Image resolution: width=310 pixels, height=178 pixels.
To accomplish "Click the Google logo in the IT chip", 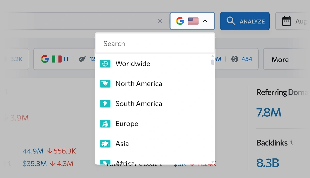I will click(x=45, y=59).
